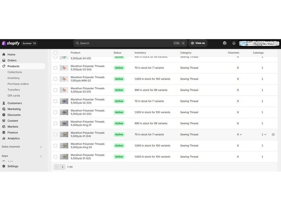Screen dimensions: 281x211
Task: Open the store account menu
Action: [x=259, y=43]
